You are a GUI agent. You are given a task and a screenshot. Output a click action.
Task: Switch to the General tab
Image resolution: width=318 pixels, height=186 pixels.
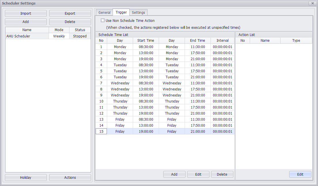104,12
